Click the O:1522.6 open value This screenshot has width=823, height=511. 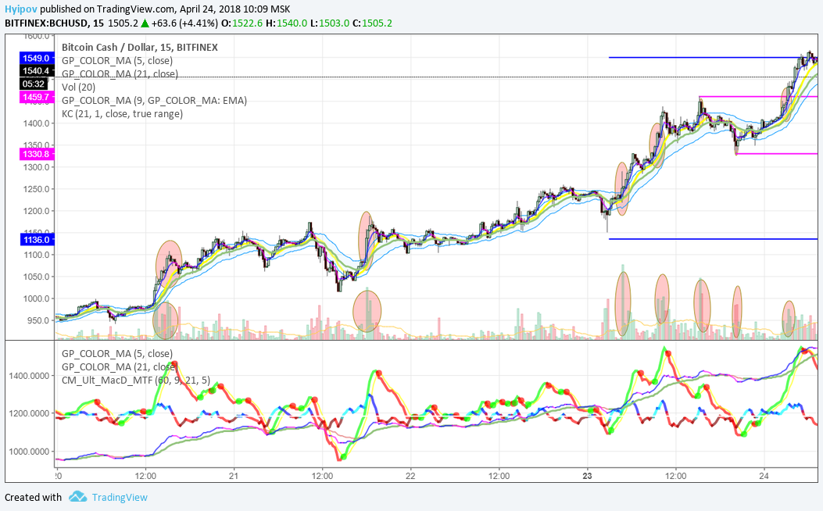242,23
